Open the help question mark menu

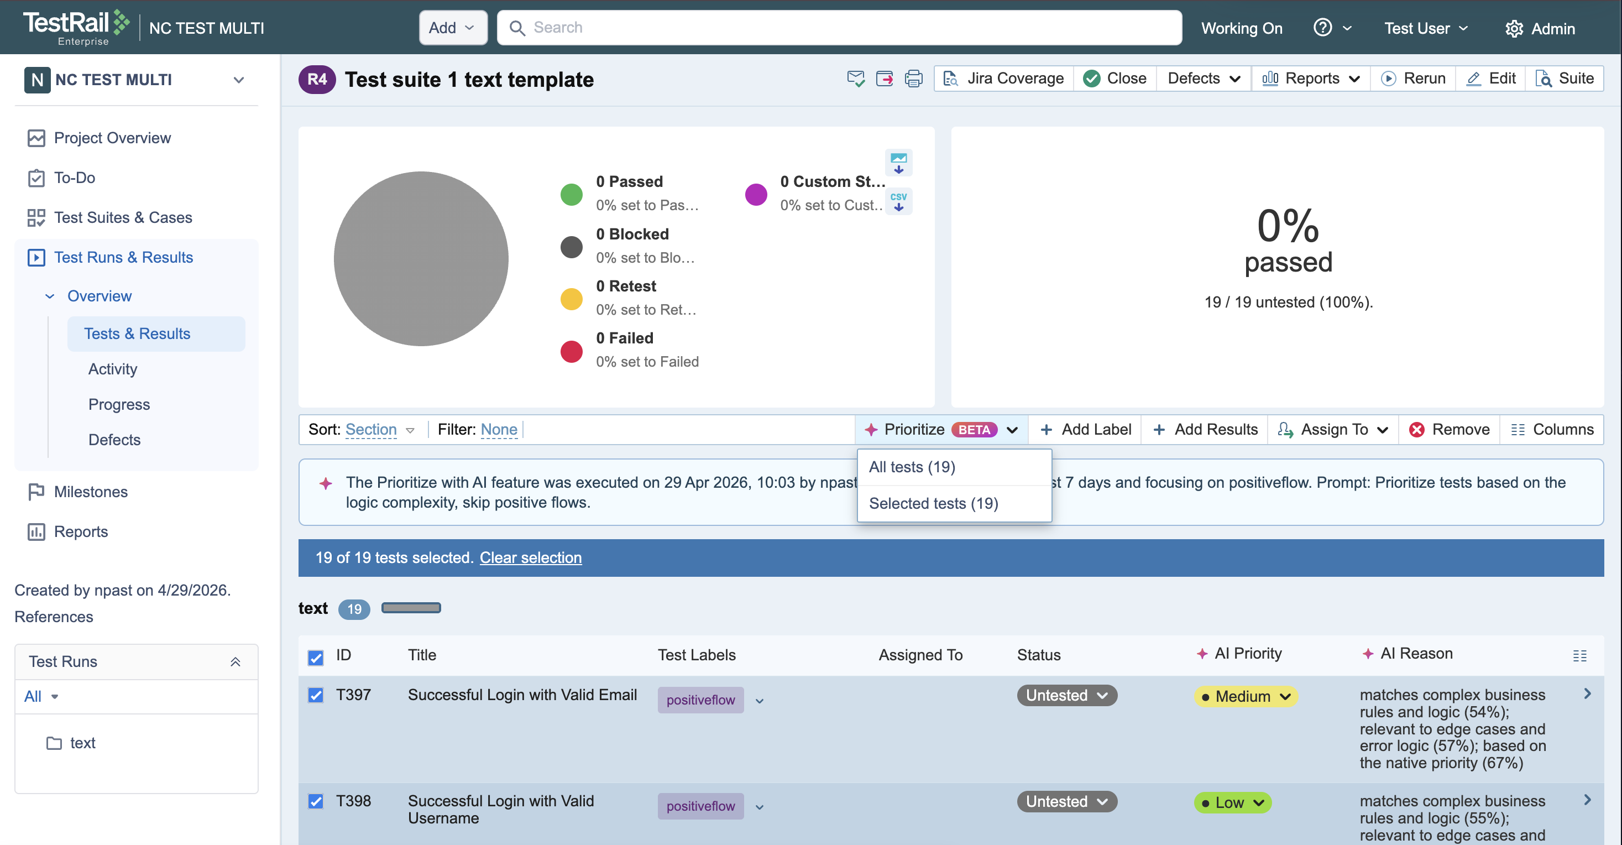tap(1332, 28)
